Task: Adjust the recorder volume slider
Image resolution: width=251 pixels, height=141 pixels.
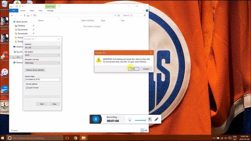Action: (140, 120)
